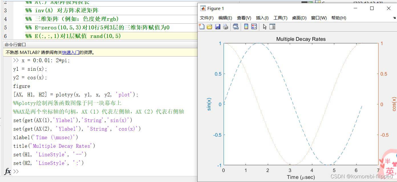Print the figure using the printer icon
397x182 pixels.
[226, 27]
